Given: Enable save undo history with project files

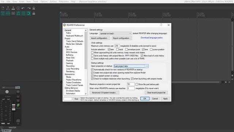Looking at the screenshot, I should coord(92,55).
